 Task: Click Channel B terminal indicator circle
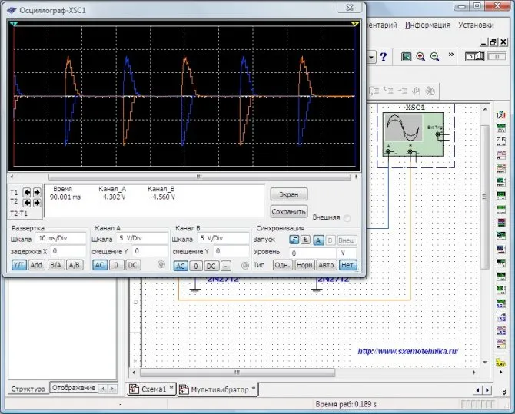(245, 265)
